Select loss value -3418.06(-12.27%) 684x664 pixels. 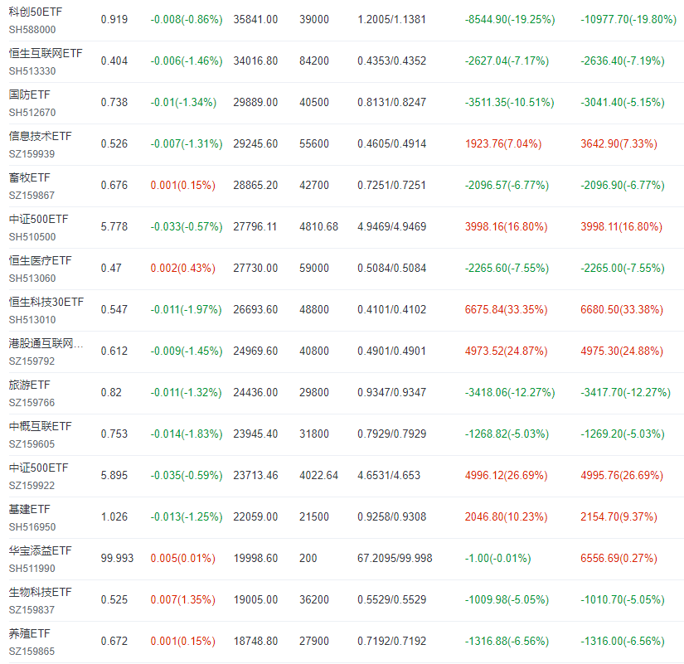tap(510, 393)
